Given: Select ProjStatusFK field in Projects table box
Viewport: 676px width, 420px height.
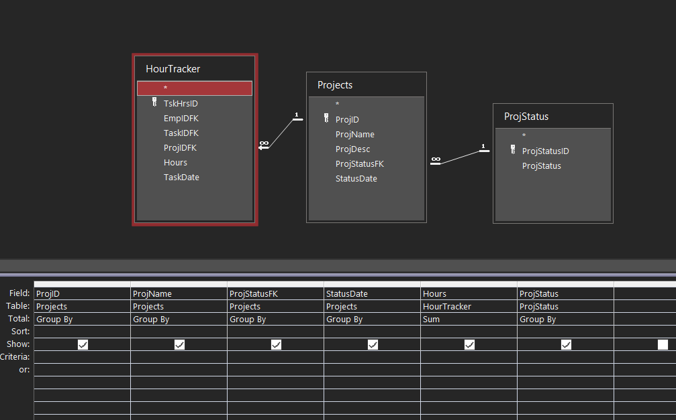Looking at the screenshot, I should [x=367, y=163].
